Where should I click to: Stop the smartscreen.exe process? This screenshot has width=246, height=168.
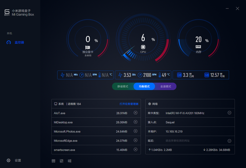coord(135,150)
